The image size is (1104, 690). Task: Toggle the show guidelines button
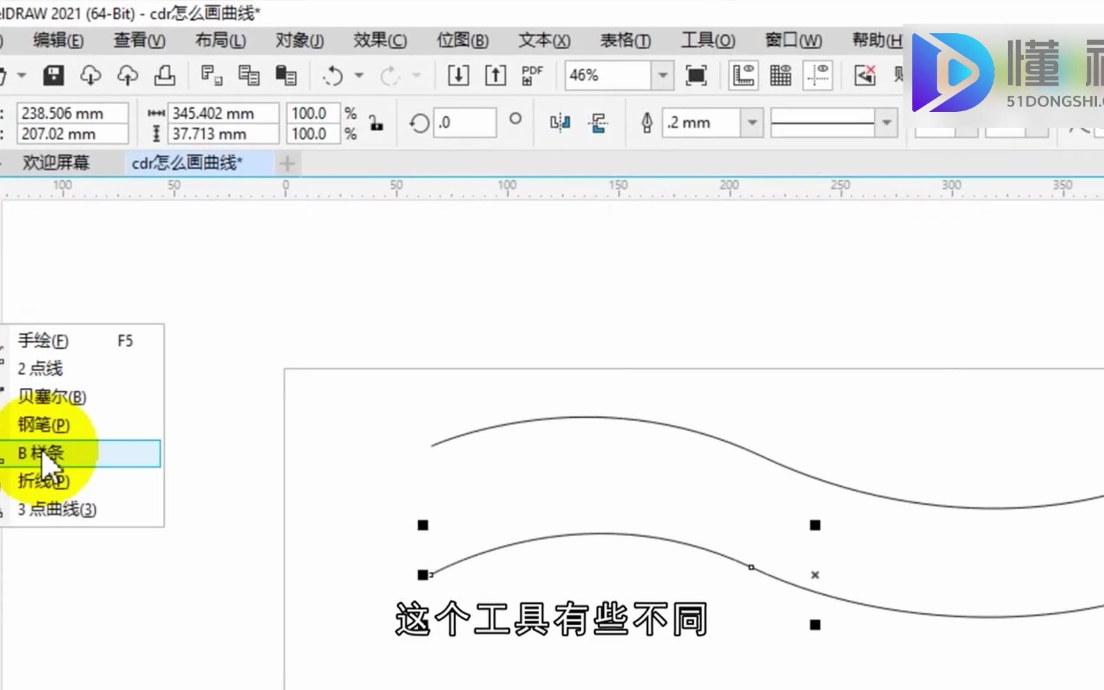coord(818,75)
